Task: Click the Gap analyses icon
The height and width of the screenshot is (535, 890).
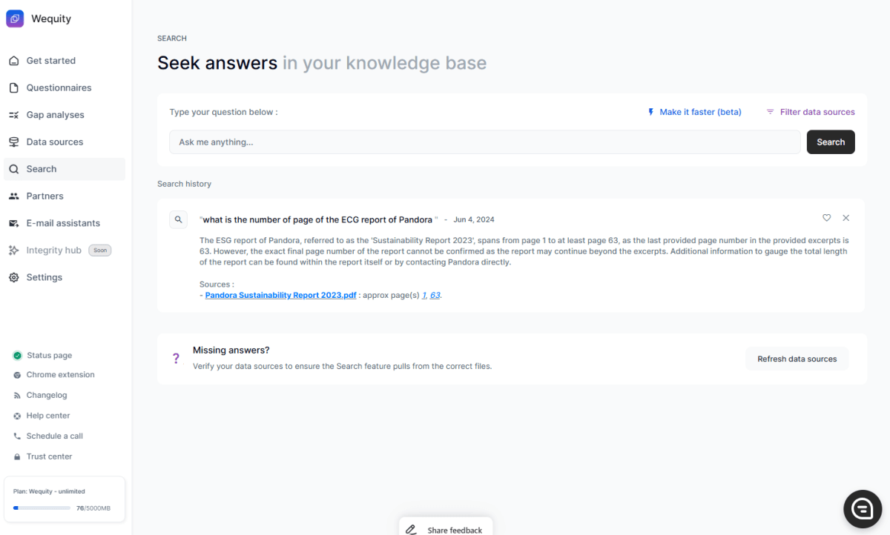Action: coord(13,115)
